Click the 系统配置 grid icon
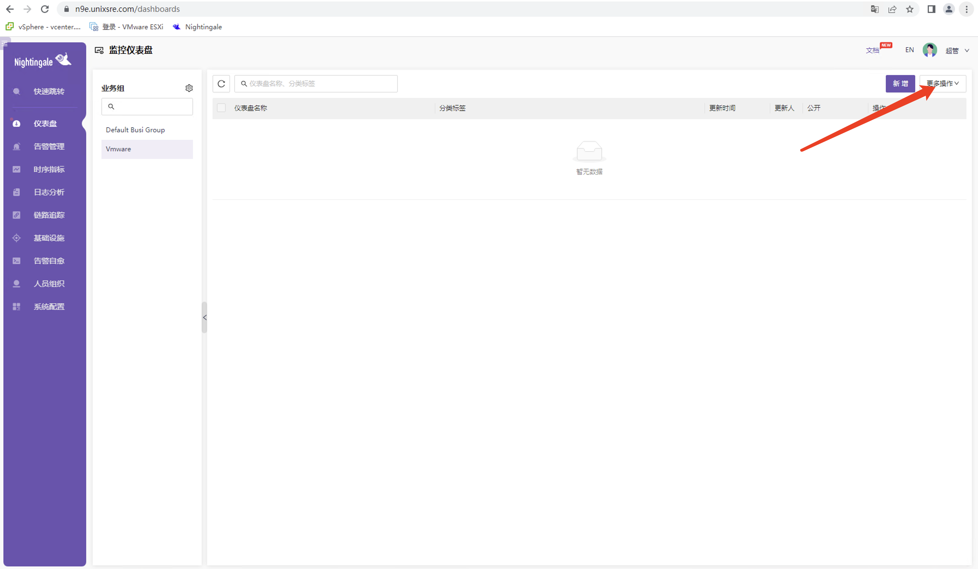978x569 pixels. [16, 307]
